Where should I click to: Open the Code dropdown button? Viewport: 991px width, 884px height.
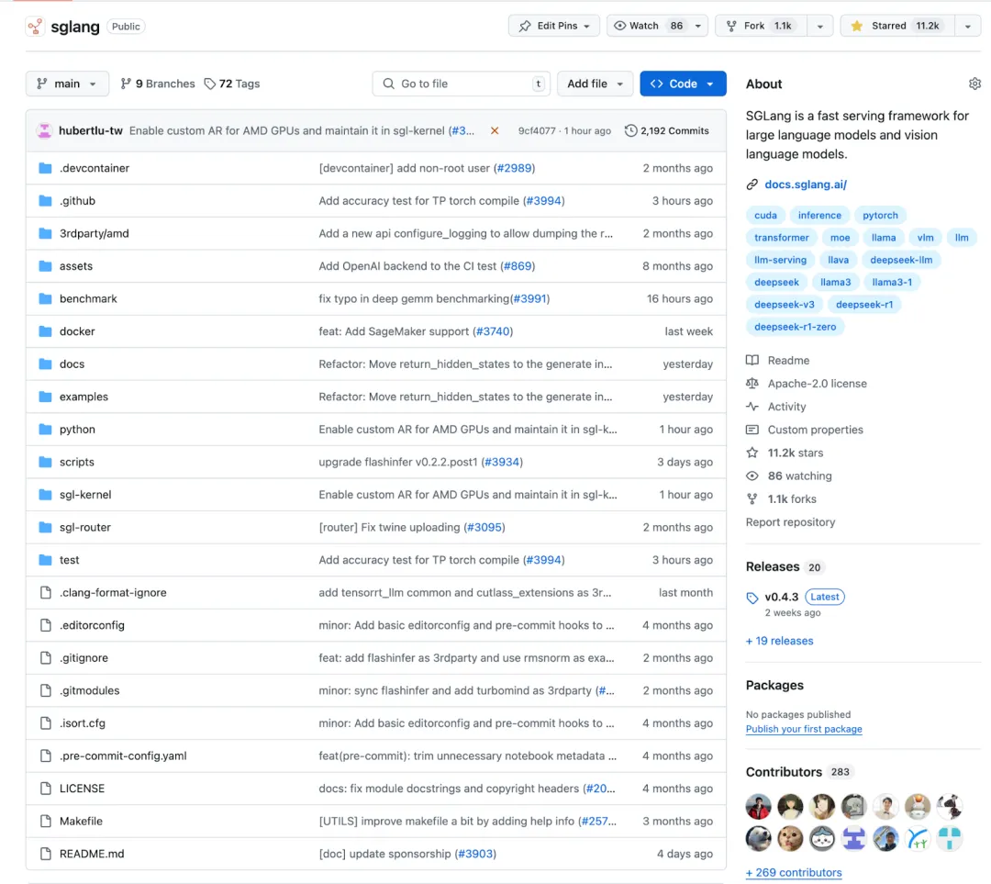click(683, 84)
